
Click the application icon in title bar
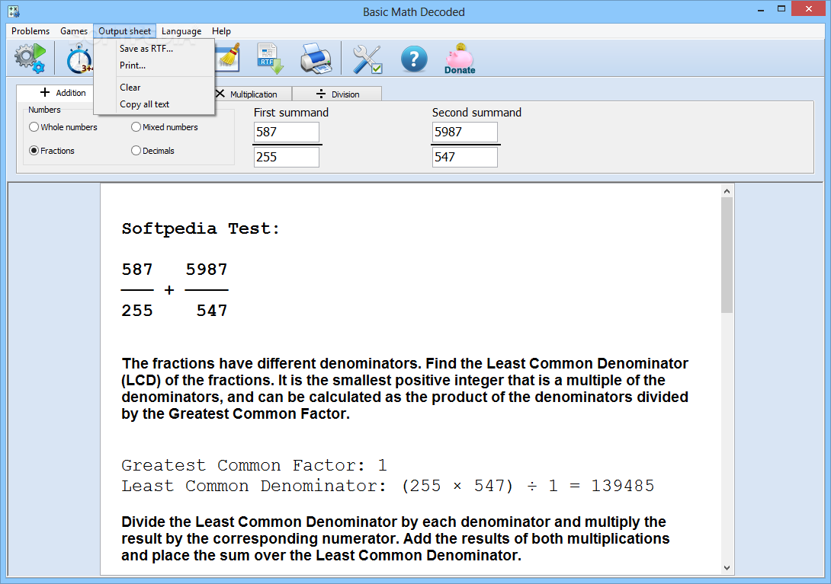click(14, 11)
